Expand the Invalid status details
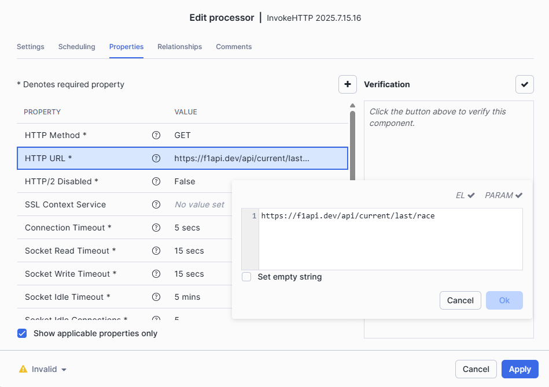Image resolution: width=549 pixels, height=387 pixels. tap(63, 369)
